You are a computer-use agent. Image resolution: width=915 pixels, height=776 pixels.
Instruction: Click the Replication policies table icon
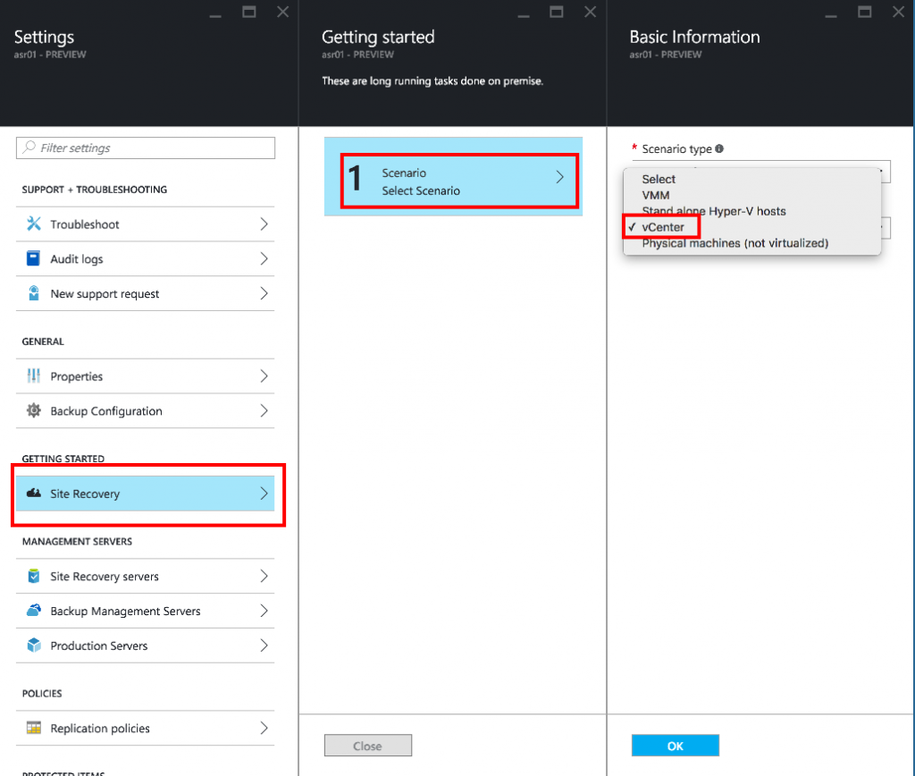pos(34,728)
